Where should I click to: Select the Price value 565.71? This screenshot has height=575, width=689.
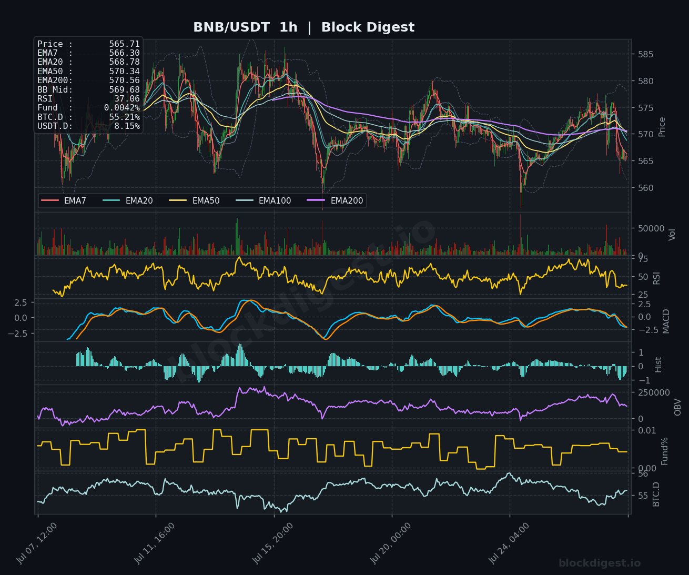(125, 44)
